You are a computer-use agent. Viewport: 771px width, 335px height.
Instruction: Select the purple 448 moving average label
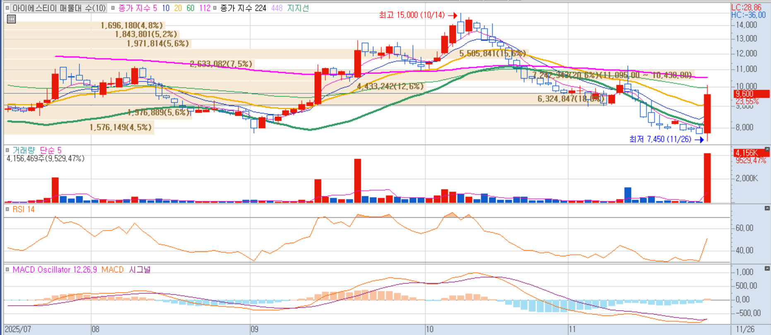click(x=277, y=8)
